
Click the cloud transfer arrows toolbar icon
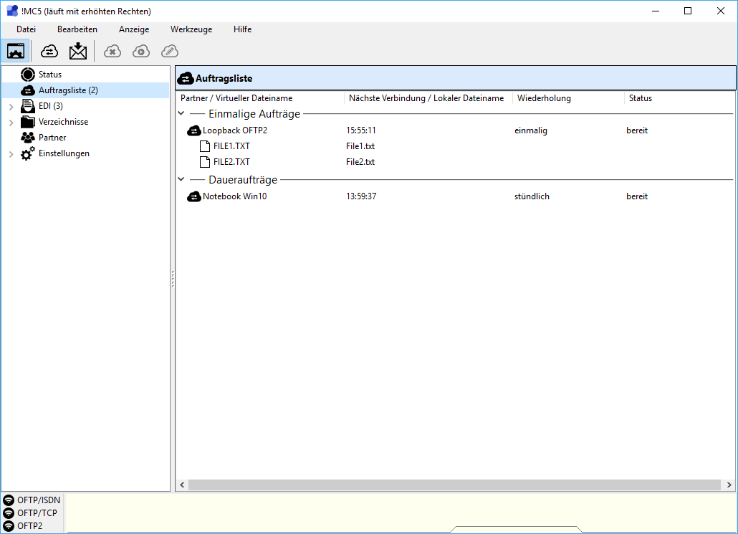coord(49,51)
